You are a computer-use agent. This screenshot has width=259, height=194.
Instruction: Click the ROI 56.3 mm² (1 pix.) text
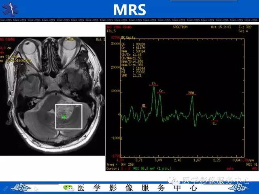click(x=152, y=169)
